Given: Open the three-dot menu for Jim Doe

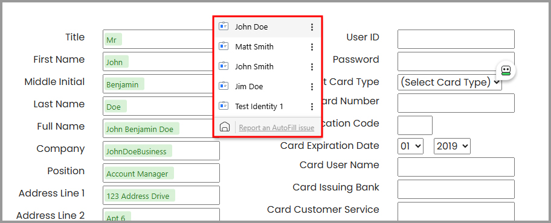Looking at the screenshot, I should 312,87.
